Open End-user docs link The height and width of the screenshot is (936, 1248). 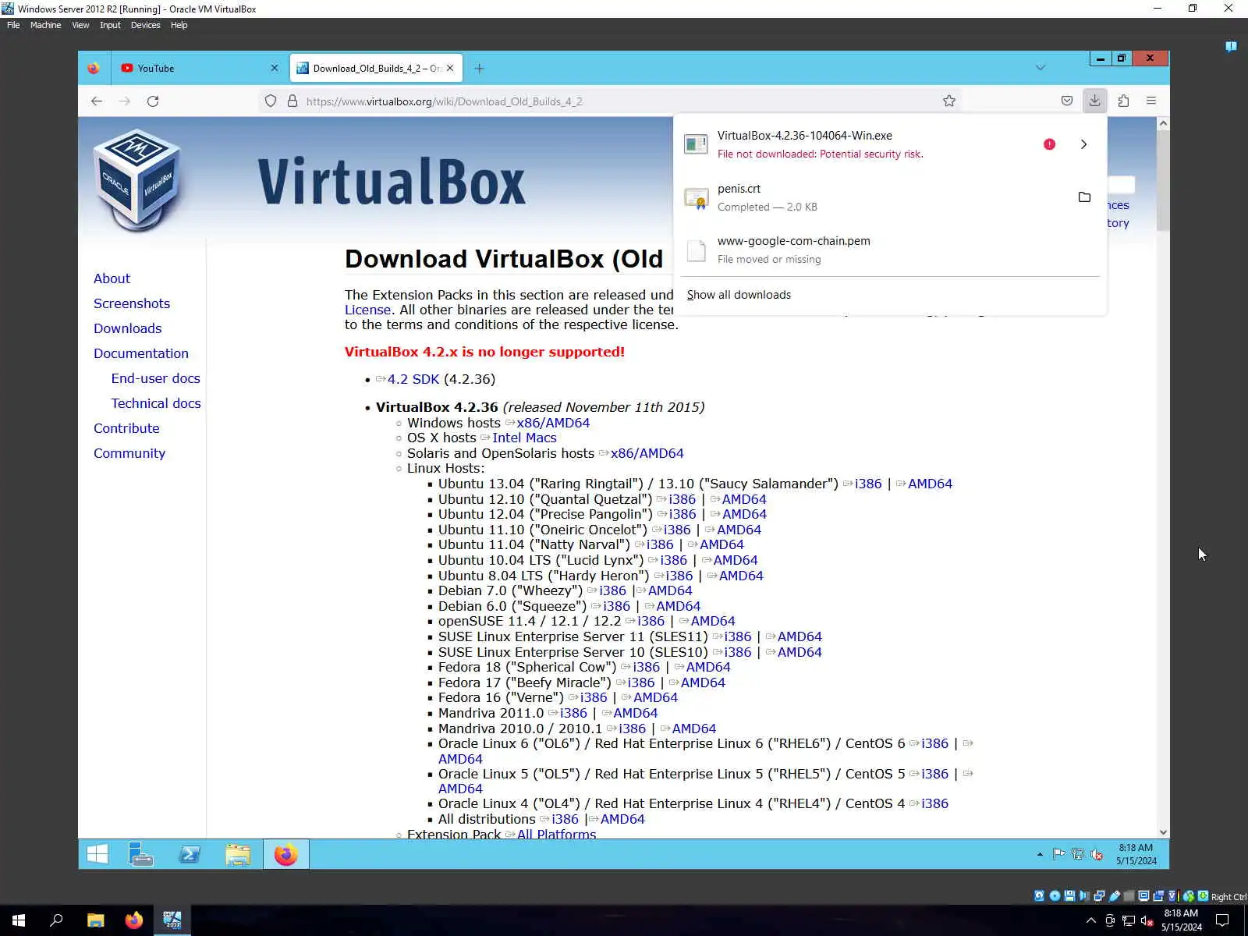pyautogui.click(x=156, y=378)
